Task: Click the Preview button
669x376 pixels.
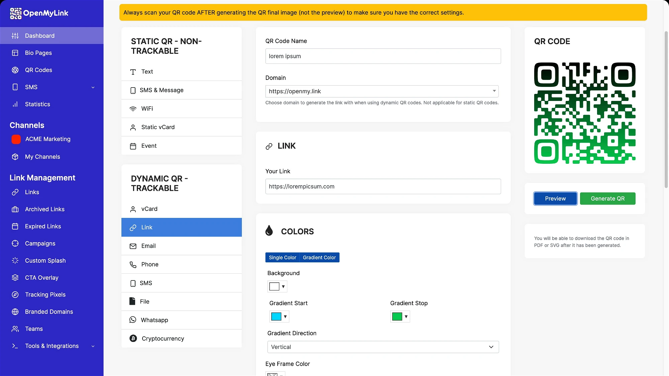Action: tap(555, 199)
